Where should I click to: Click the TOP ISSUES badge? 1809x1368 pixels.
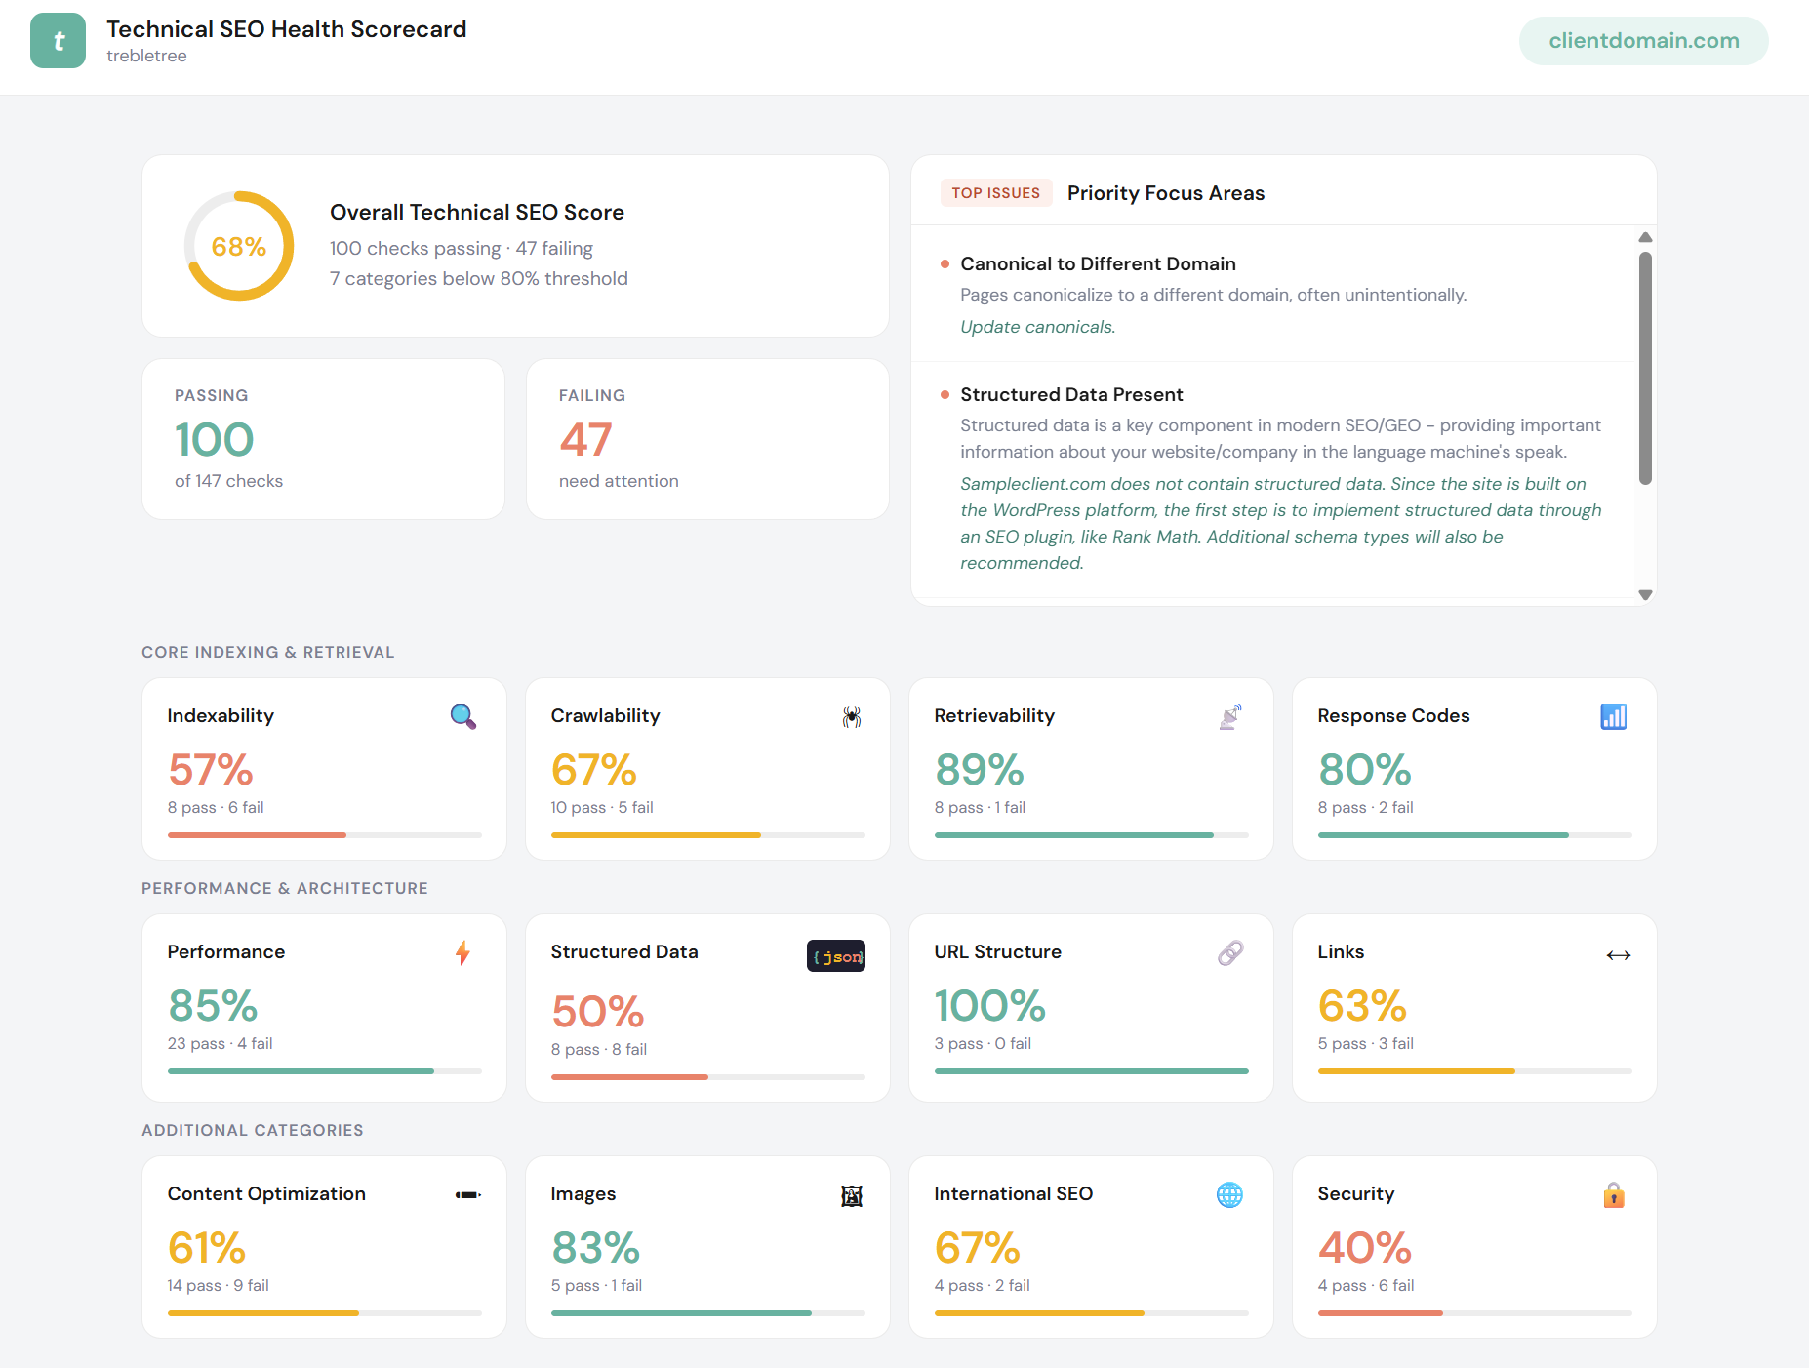(995, 193)
